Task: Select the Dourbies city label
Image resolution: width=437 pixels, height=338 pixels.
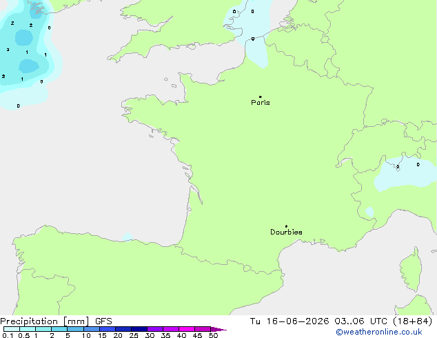Action: click(286, 232)
